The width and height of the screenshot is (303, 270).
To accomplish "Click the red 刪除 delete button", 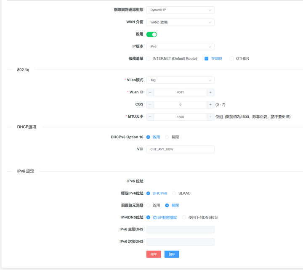I will click(154, 254).
